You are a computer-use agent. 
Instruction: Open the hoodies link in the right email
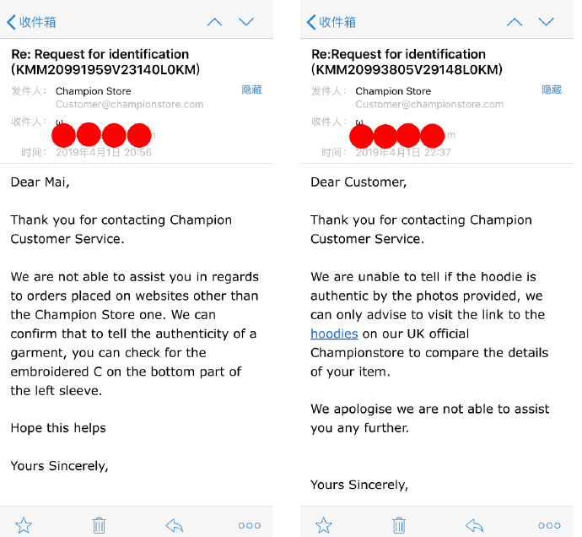coord(334,334)
